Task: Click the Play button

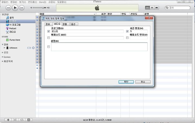Action: pos(15,8)
